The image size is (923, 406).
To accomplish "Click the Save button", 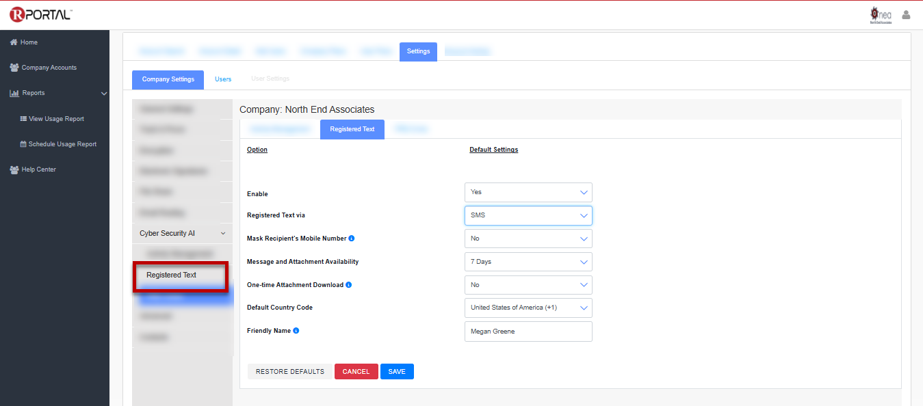I will pos(397,372).
